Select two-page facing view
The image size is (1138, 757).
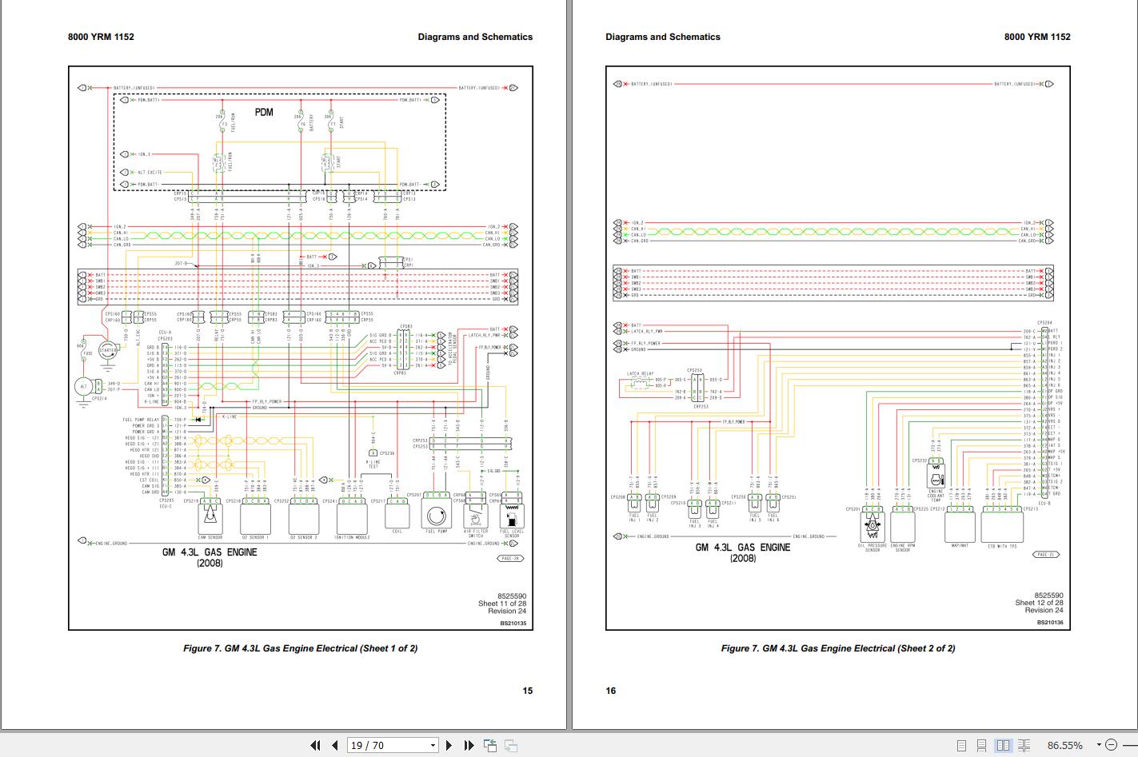point(1003,745)
